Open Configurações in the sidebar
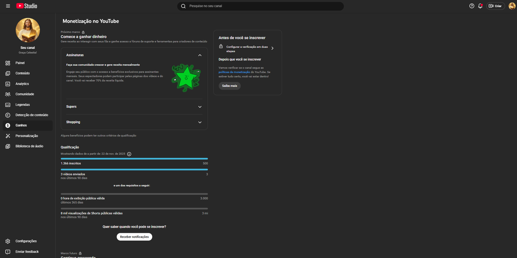Image resolution: width=517 pixels, height=258 pixels. point(26,241)
